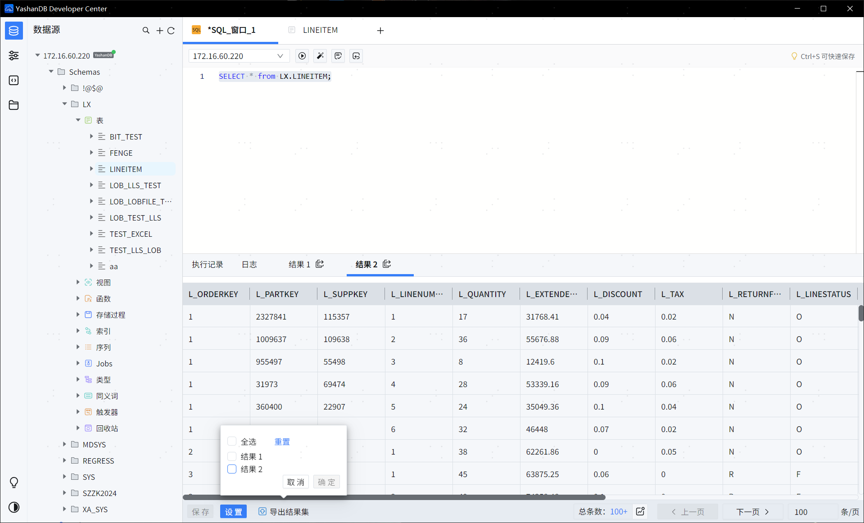The image size is (864, 523).
Task: Click the search icon in data source panel
Action: click(146, 30)
